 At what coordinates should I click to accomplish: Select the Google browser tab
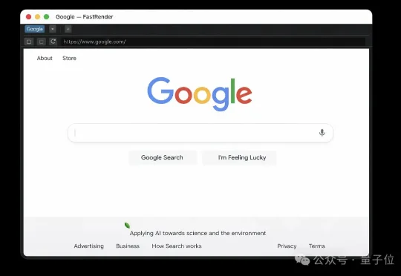pyautogui.click(x=34, y=29)
